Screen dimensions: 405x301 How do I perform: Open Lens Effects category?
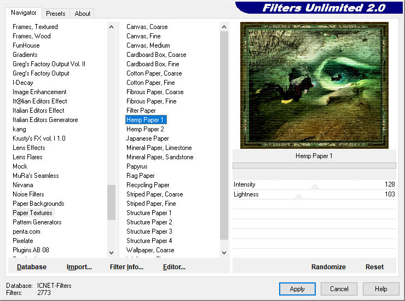point(29,148)
